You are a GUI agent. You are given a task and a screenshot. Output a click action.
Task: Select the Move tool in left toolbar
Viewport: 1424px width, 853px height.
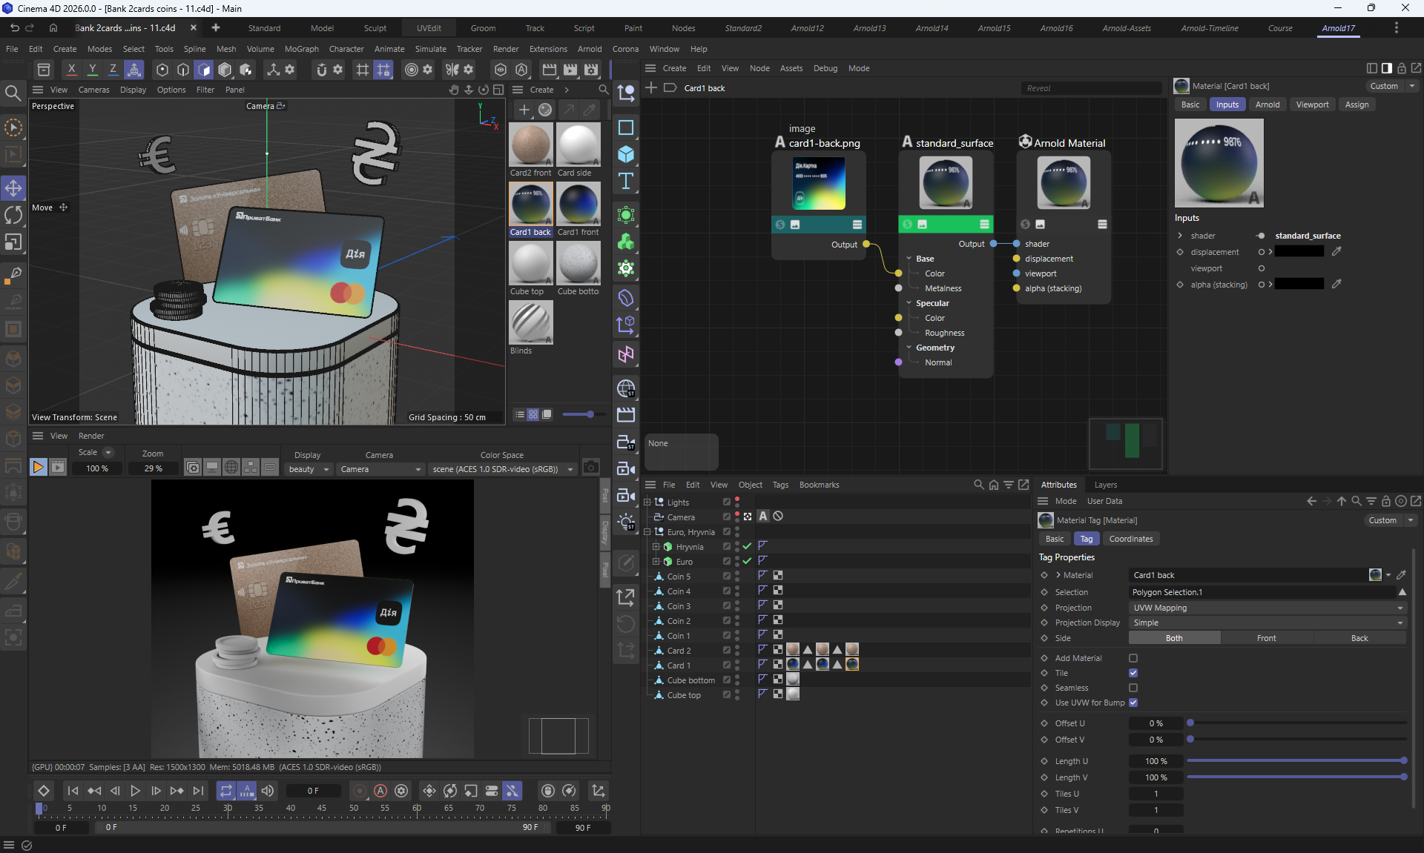tap(13, 187)
